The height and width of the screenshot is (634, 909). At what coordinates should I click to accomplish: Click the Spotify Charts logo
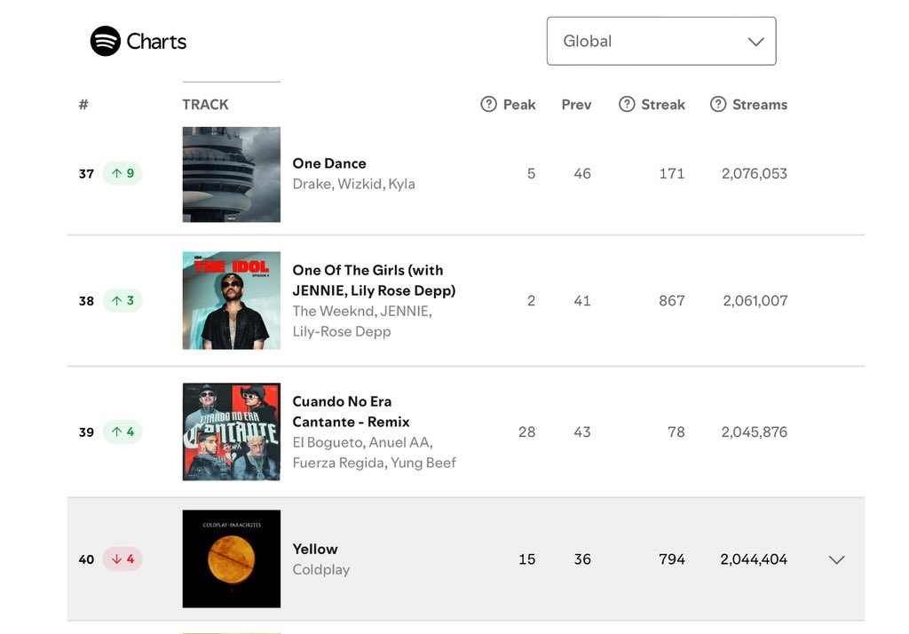point(138,42)
